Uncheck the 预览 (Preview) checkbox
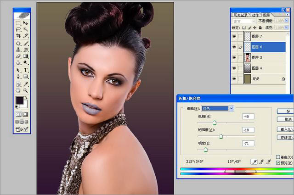Image resolution: width=294 pixels, height=195 pixels. (278, 163)
